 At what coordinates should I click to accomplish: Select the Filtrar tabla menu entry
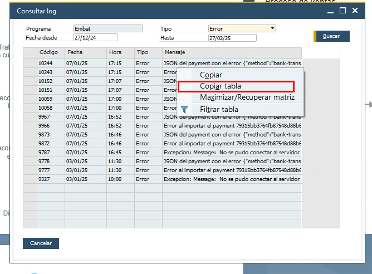coord(219,110)
